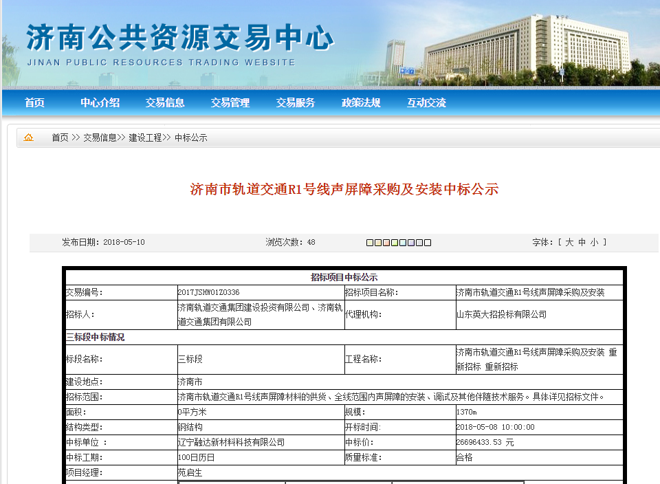Click the 建设工程 breadcrumb link
The height and width of the screenshot is (484, 660).
pos(145,137)
